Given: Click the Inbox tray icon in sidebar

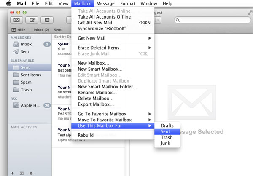Looking at the screenshot, I should (16, 44).
